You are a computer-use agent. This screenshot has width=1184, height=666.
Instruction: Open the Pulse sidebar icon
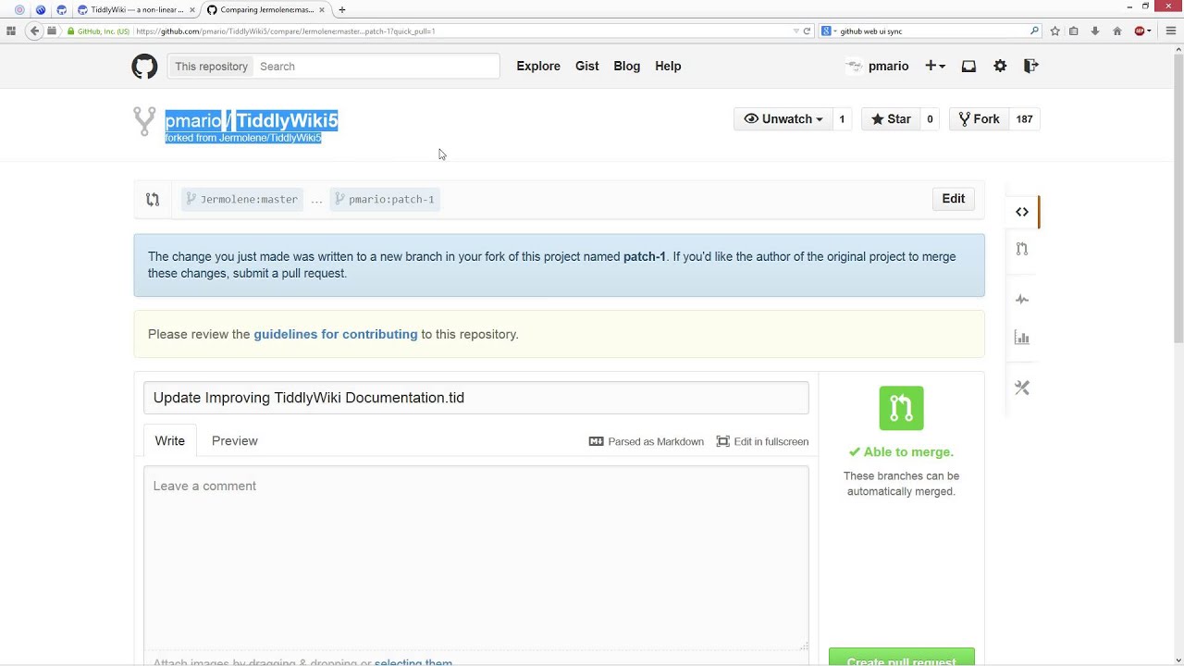click(x=1022, y=300)
